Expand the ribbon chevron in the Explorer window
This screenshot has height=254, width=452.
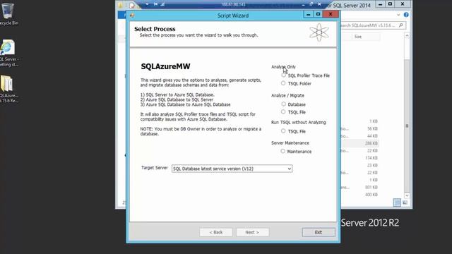pos(398,15)
